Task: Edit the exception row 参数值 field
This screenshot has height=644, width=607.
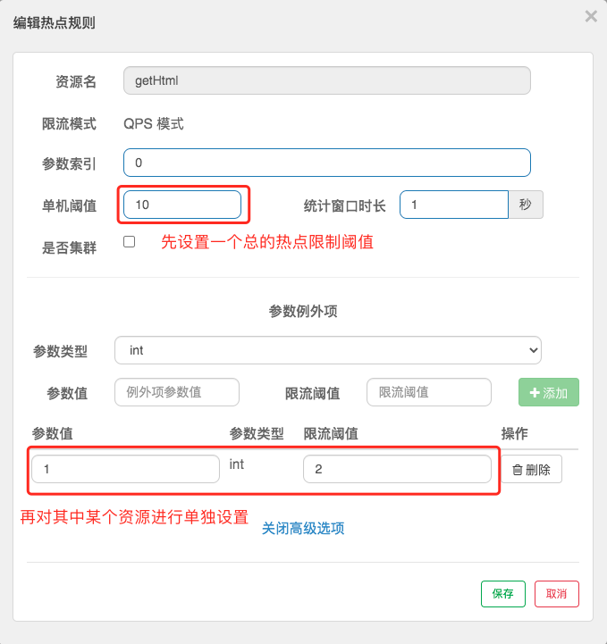Action: pos(125,469)
